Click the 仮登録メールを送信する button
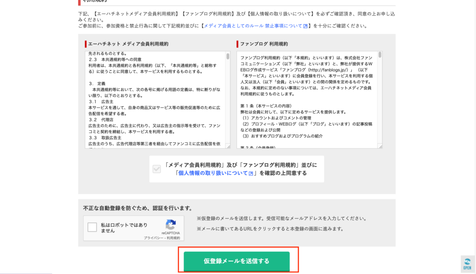This screenshot has width=476, height=274. coord(237,261)
